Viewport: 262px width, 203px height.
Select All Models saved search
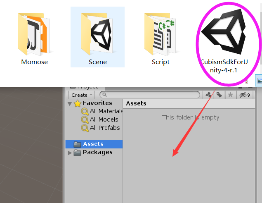point(104,119)
